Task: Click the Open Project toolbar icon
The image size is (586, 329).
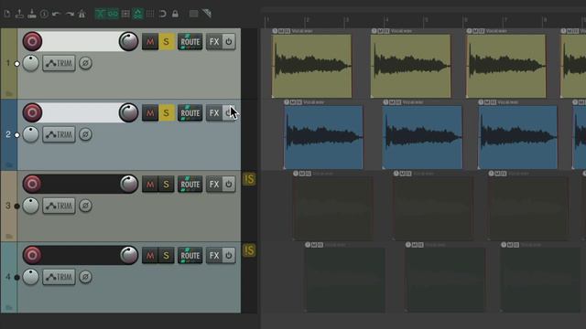Action: coord(19,15)
